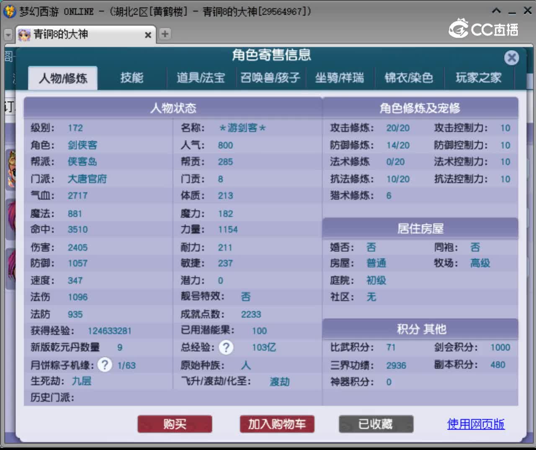Viewport: 536px width, 450px height.
Task: Click the 历史门派 label
Action: 52,397
